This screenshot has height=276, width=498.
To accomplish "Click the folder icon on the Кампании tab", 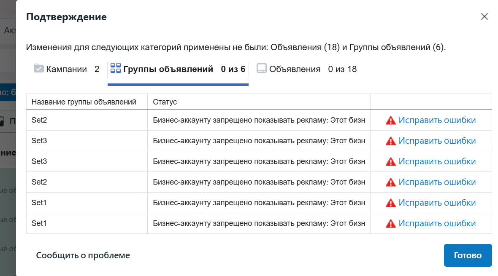I will (39, 69).
